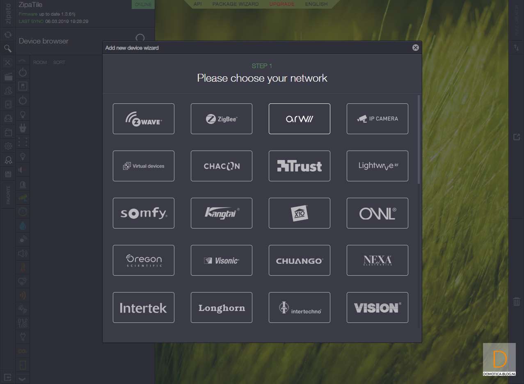Open the search magnifier in sidebar
The image size is (524, 384).
(7, 49)
